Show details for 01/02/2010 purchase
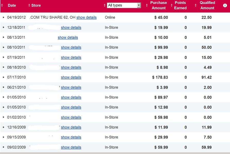This screenshot has width=230, height=154. pos(71,117)
